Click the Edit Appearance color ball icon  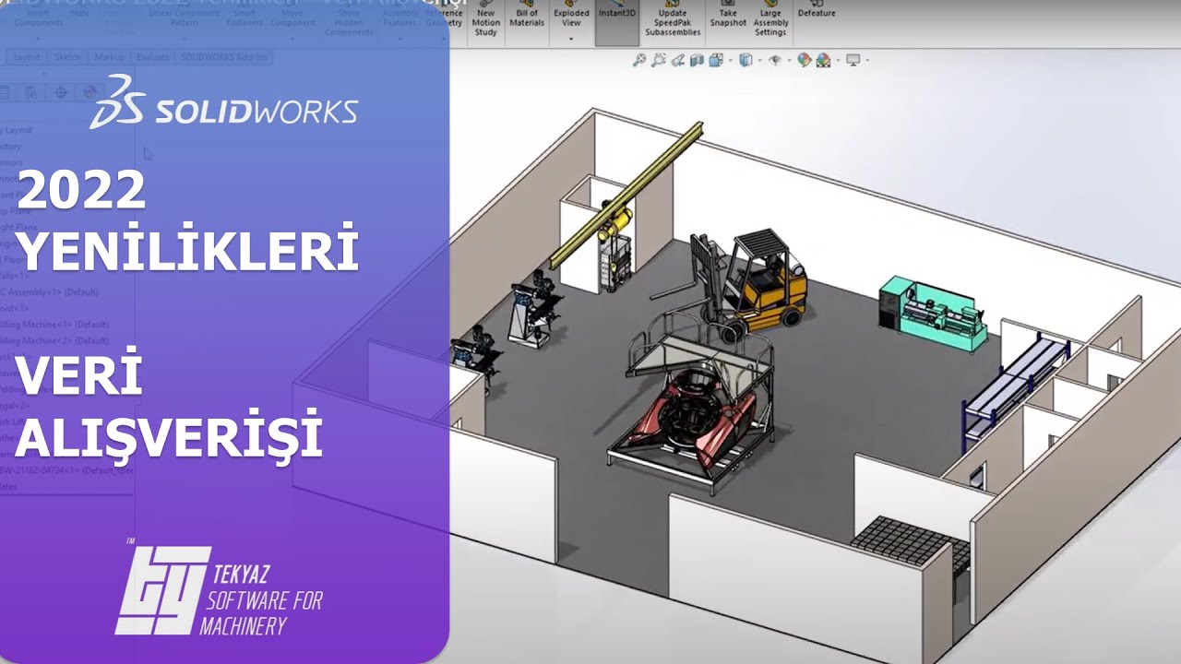804,60
